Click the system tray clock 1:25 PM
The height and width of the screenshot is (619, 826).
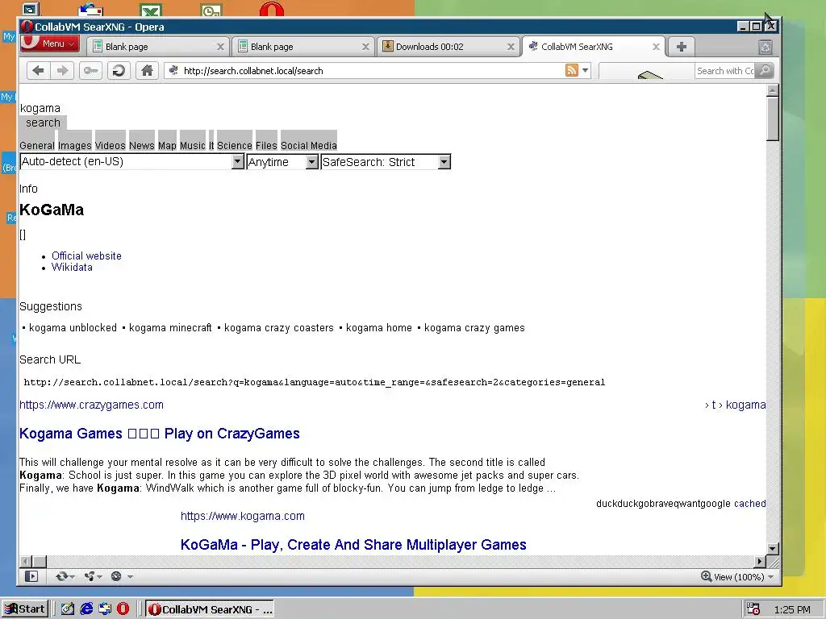[x=792, y=609]
